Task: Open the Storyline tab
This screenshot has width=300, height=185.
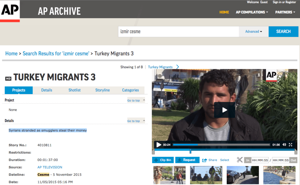Action: 103,90
